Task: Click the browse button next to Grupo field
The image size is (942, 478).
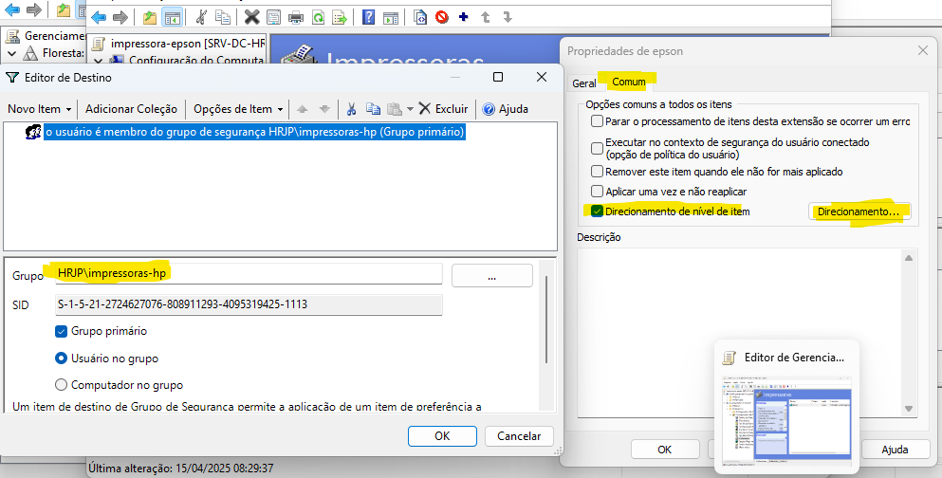Action: coord(490,276)
